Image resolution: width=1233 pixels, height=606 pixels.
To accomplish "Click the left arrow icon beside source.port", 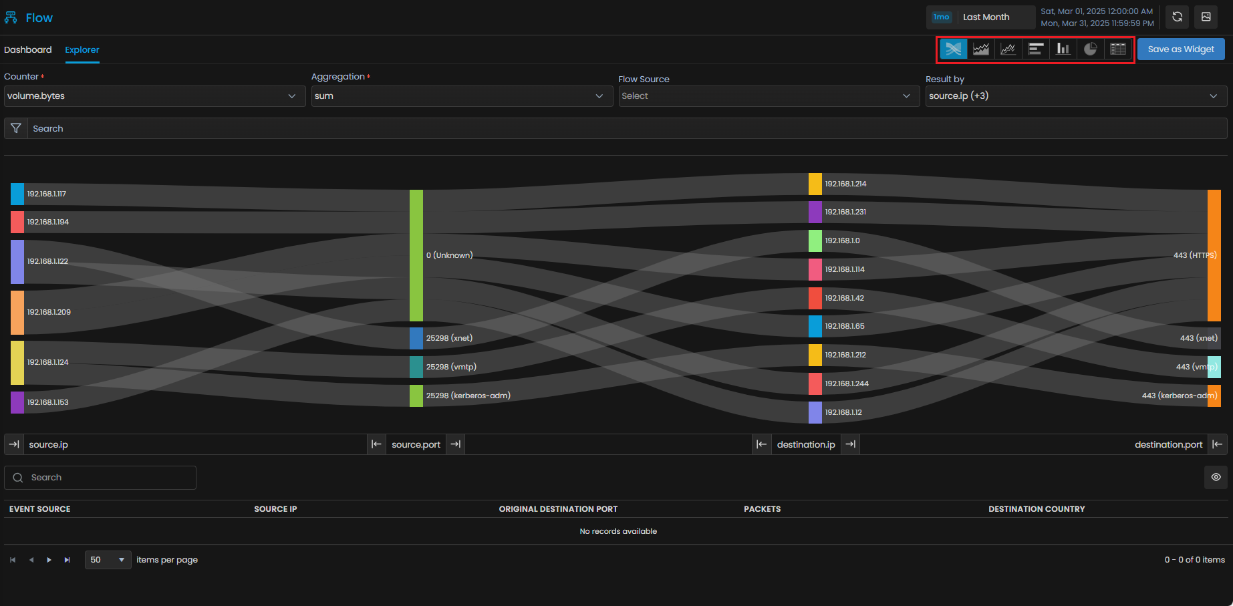I will tap(377, 444).
